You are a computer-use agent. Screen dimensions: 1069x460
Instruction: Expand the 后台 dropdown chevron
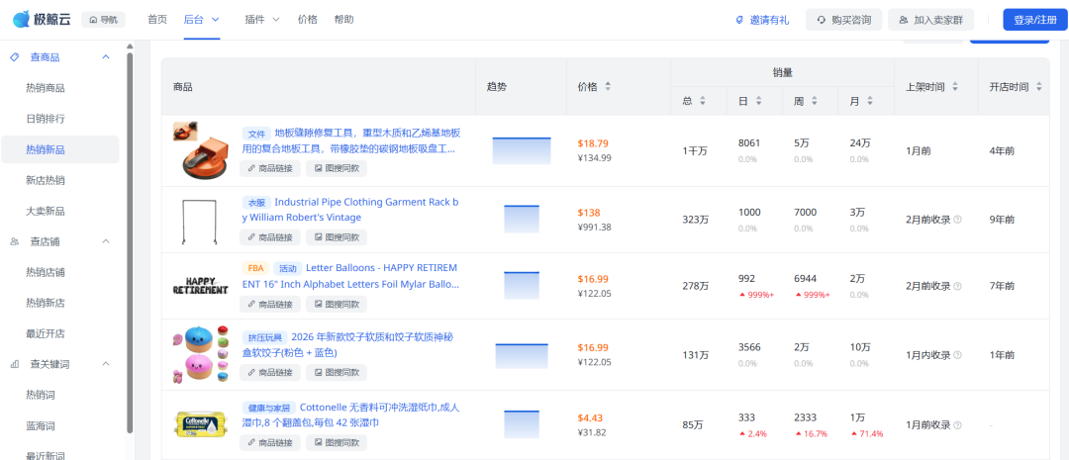216,20
